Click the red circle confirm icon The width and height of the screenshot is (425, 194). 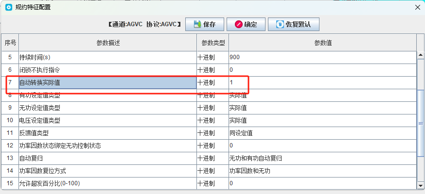(x=239, y=24)
